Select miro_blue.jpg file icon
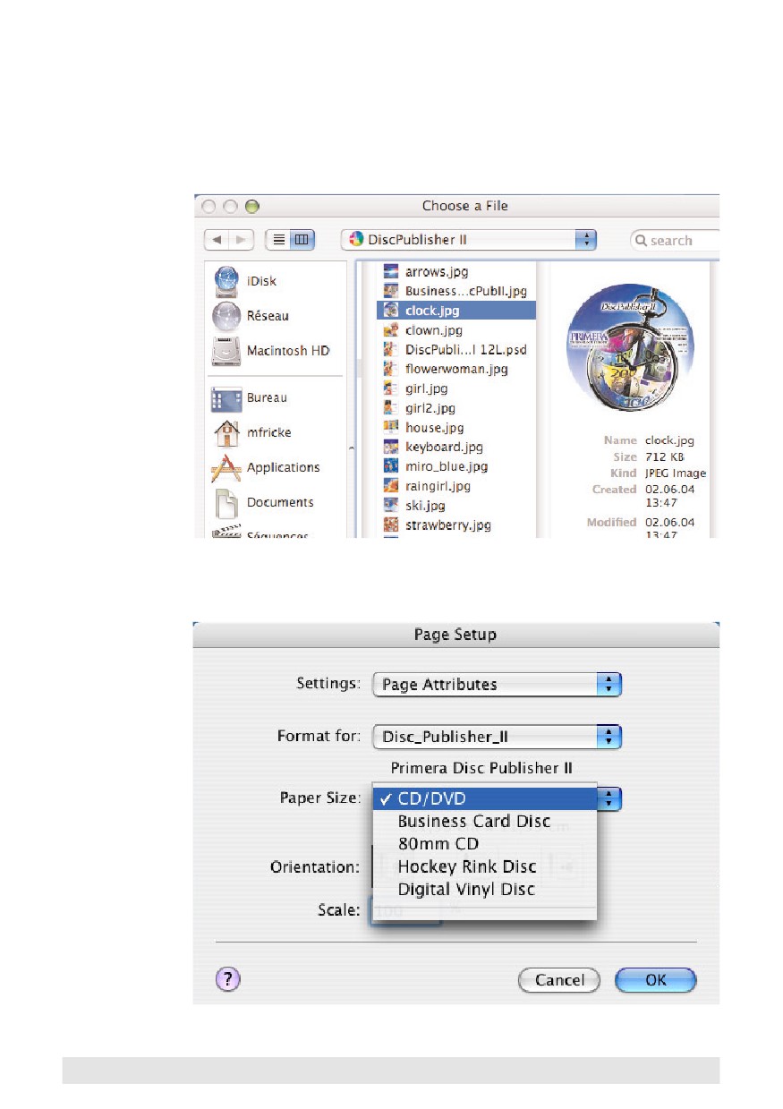783x1109 pixels. pyautogui.click(x=390, y=466)
